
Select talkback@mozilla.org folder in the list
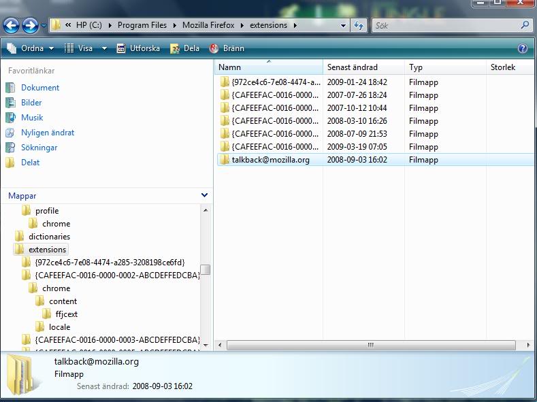point(375,160)
